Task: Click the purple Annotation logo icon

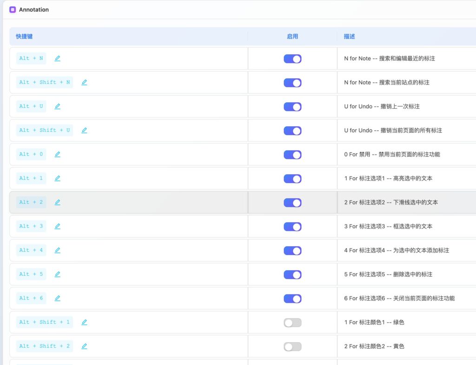Action: (x=13, y=10)
